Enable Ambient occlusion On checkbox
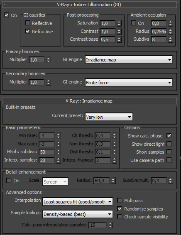Viewport: 181px width, 235px height. [133, 23]
